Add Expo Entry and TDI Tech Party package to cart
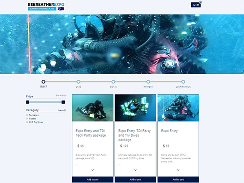Screen dimensions: 244x183 click(x=93, y=180)
